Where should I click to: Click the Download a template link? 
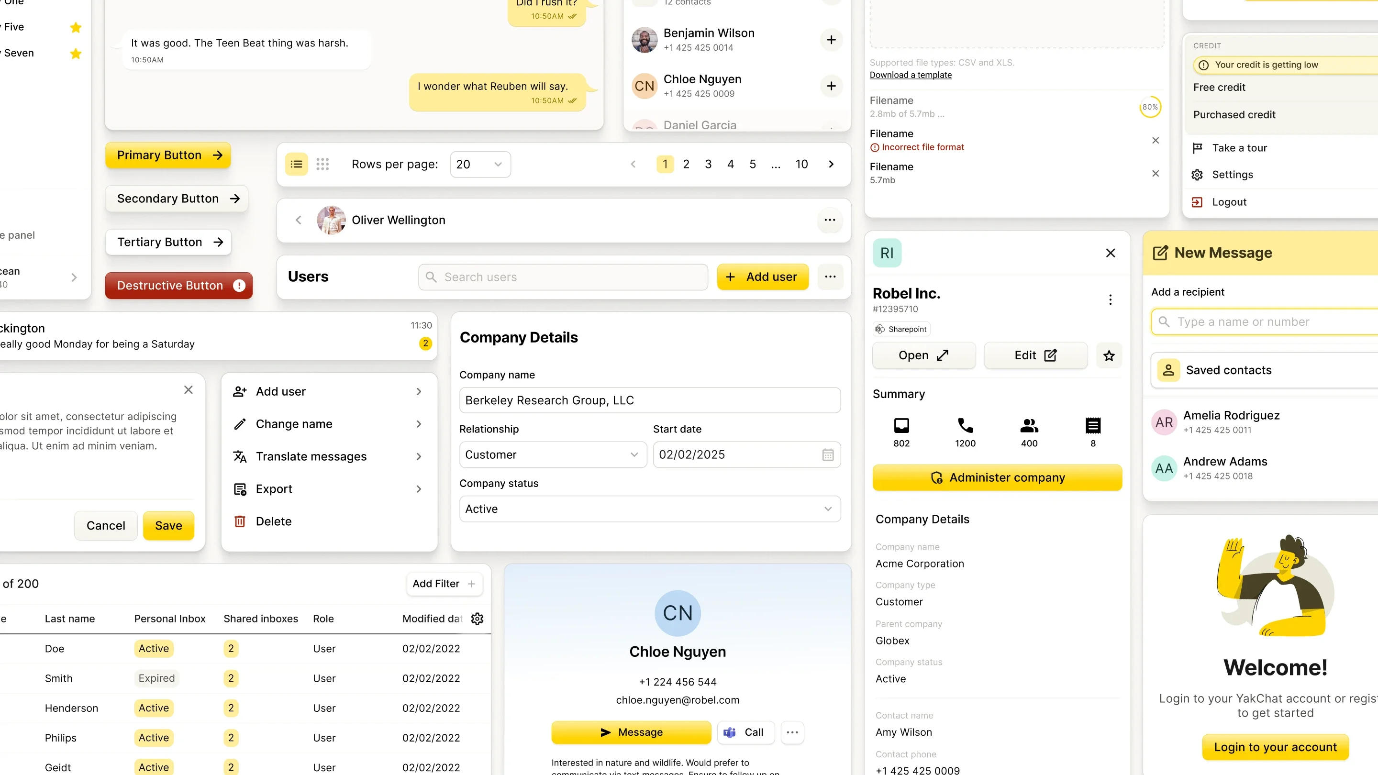coord(910,75)
